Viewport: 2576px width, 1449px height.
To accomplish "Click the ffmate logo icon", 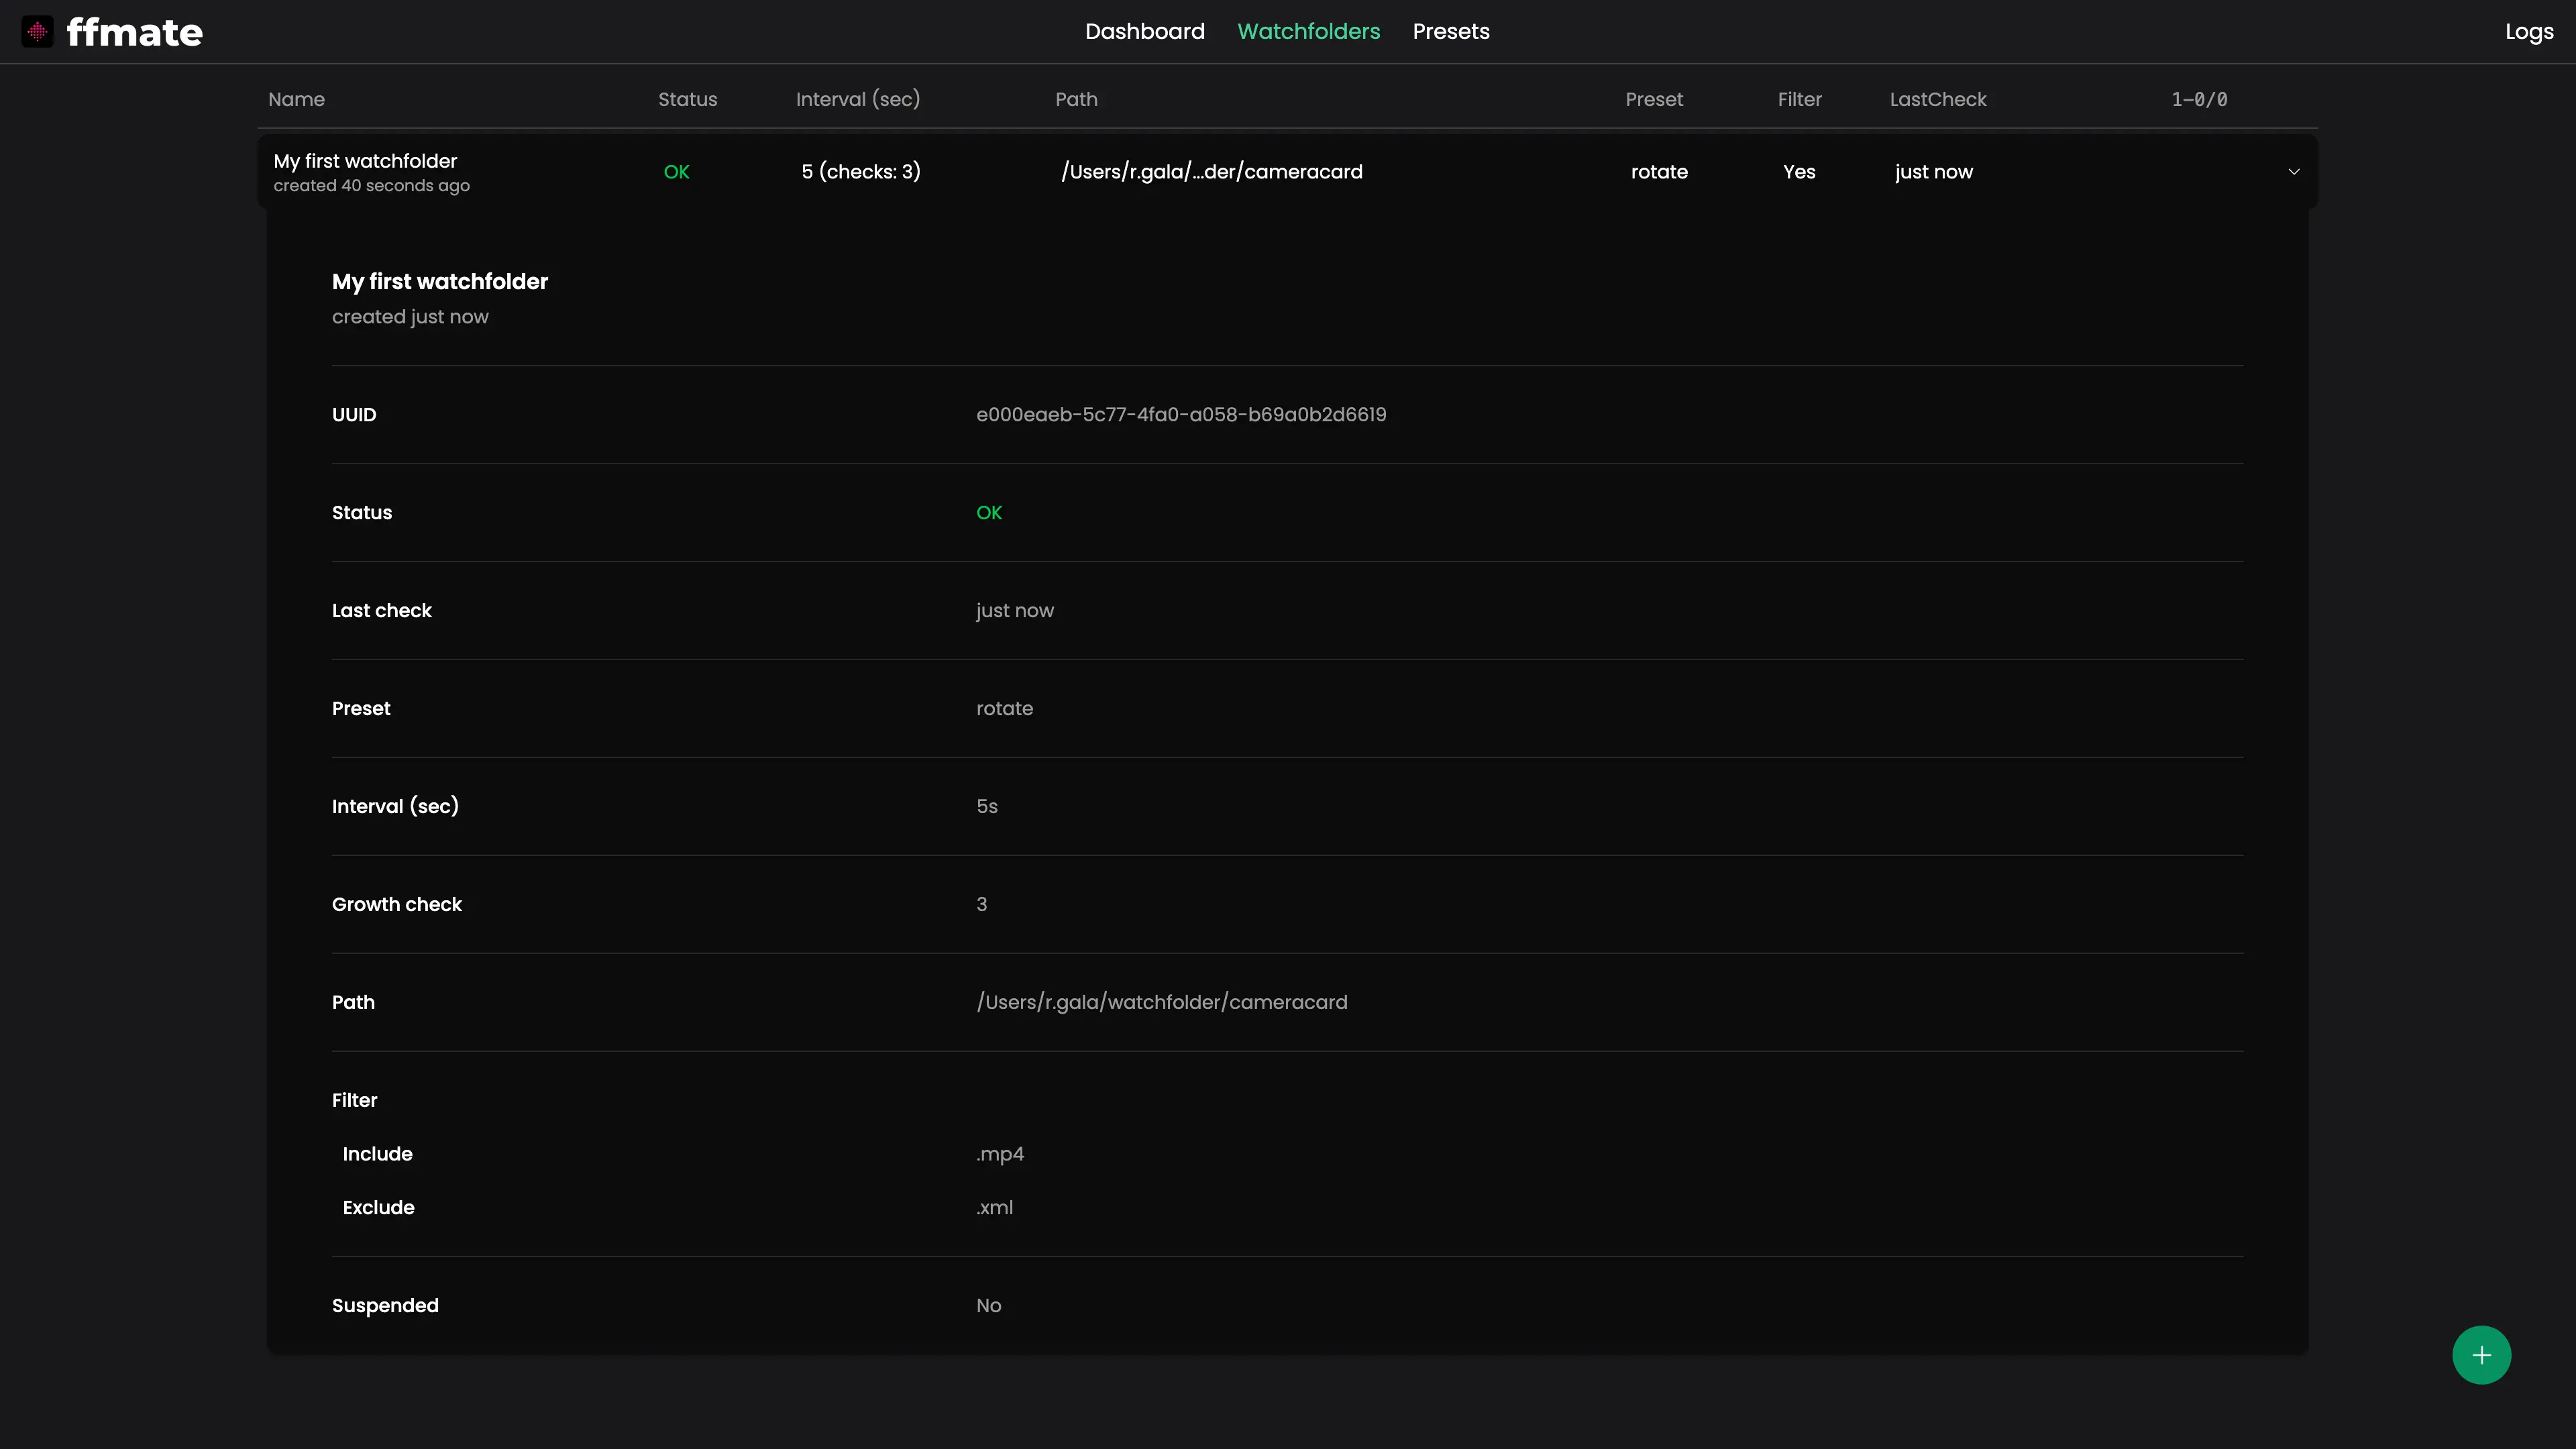I will tap(37, 32).
